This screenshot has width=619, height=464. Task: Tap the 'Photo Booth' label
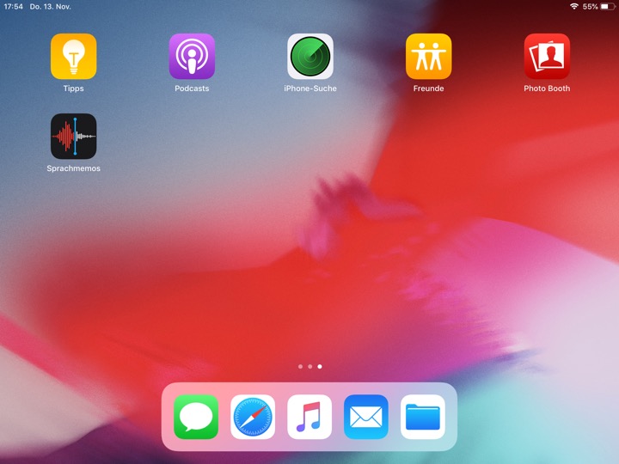coord(547,89)
